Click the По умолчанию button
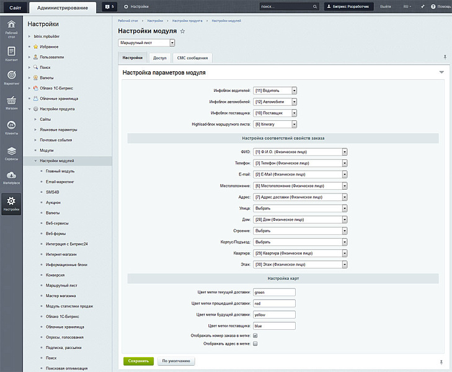This screenshot has height=372, width=452. tap(177, 360)
